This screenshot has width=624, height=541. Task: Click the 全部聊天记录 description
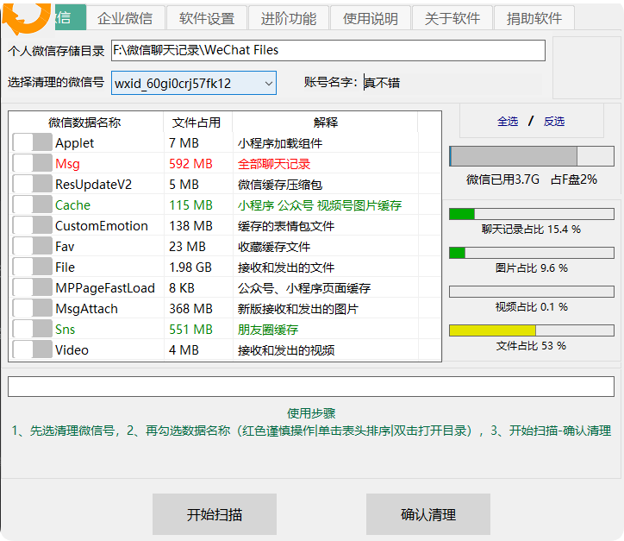point(274,164)
